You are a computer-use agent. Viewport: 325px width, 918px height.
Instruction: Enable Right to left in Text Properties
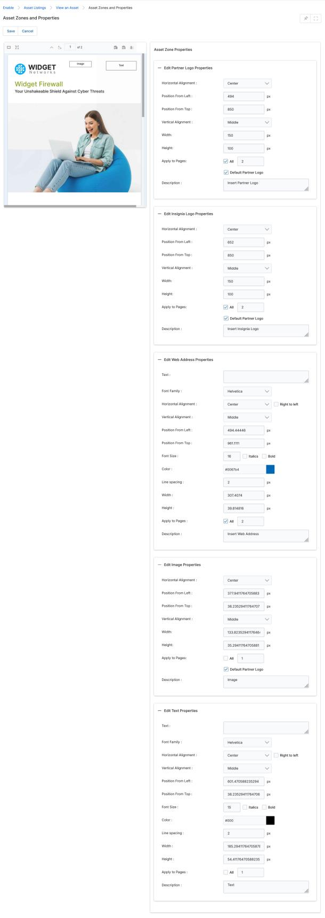(276, 755)
